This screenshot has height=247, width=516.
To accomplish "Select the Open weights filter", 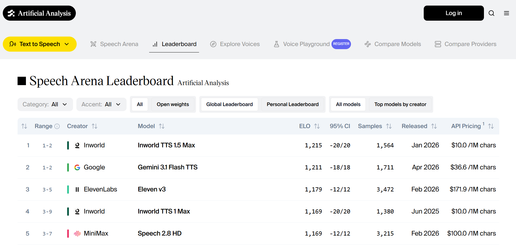I will (173, 104).
